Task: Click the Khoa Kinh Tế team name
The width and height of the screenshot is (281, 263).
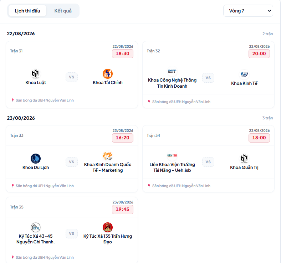Action: [244, 83]
